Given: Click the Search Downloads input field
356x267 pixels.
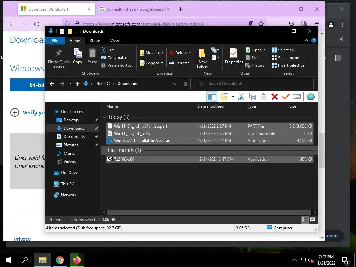Looking at the screenshot, I should point(254,84).
